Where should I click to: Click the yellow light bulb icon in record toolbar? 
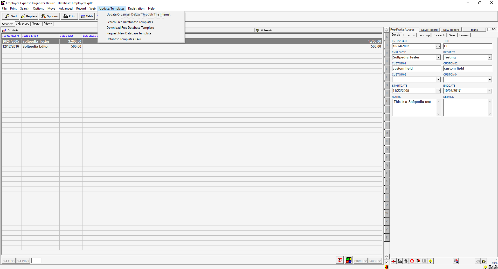point(430,261)
